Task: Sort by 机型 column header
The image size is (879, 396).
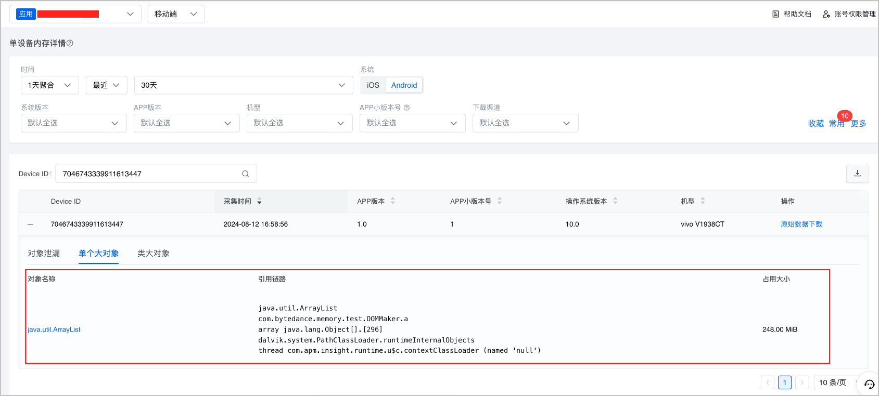Action: 703,201
